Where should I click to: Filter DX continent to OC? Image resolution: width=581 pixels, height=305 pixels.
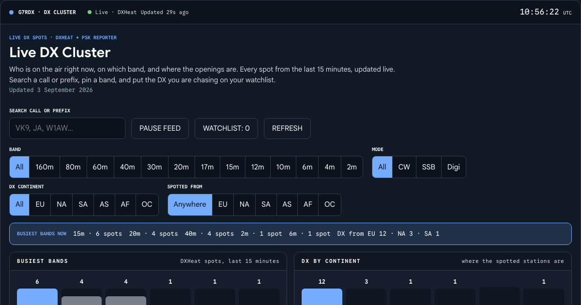point(147,204)
